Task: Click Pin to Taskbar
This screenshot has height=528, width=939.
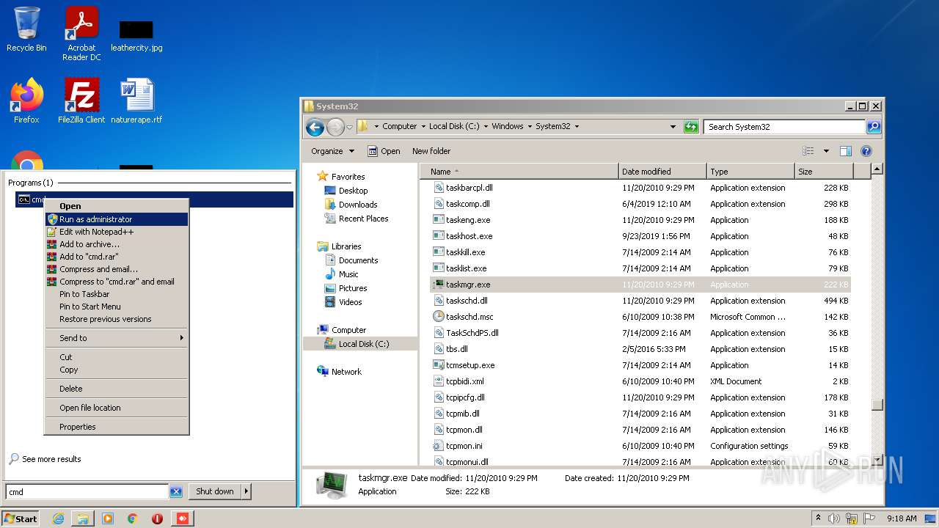Action: point(116,294)
